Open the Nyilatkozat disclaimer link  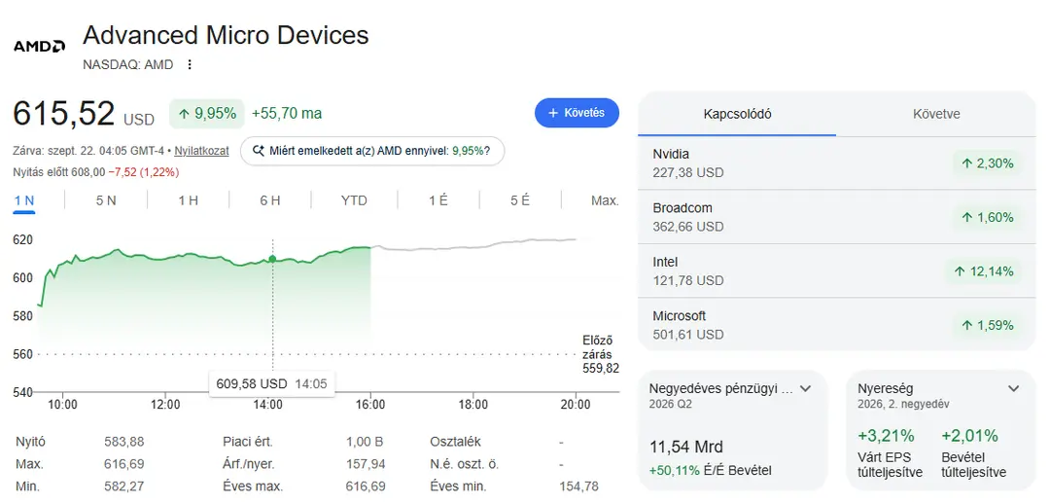[x=201, y=152]
